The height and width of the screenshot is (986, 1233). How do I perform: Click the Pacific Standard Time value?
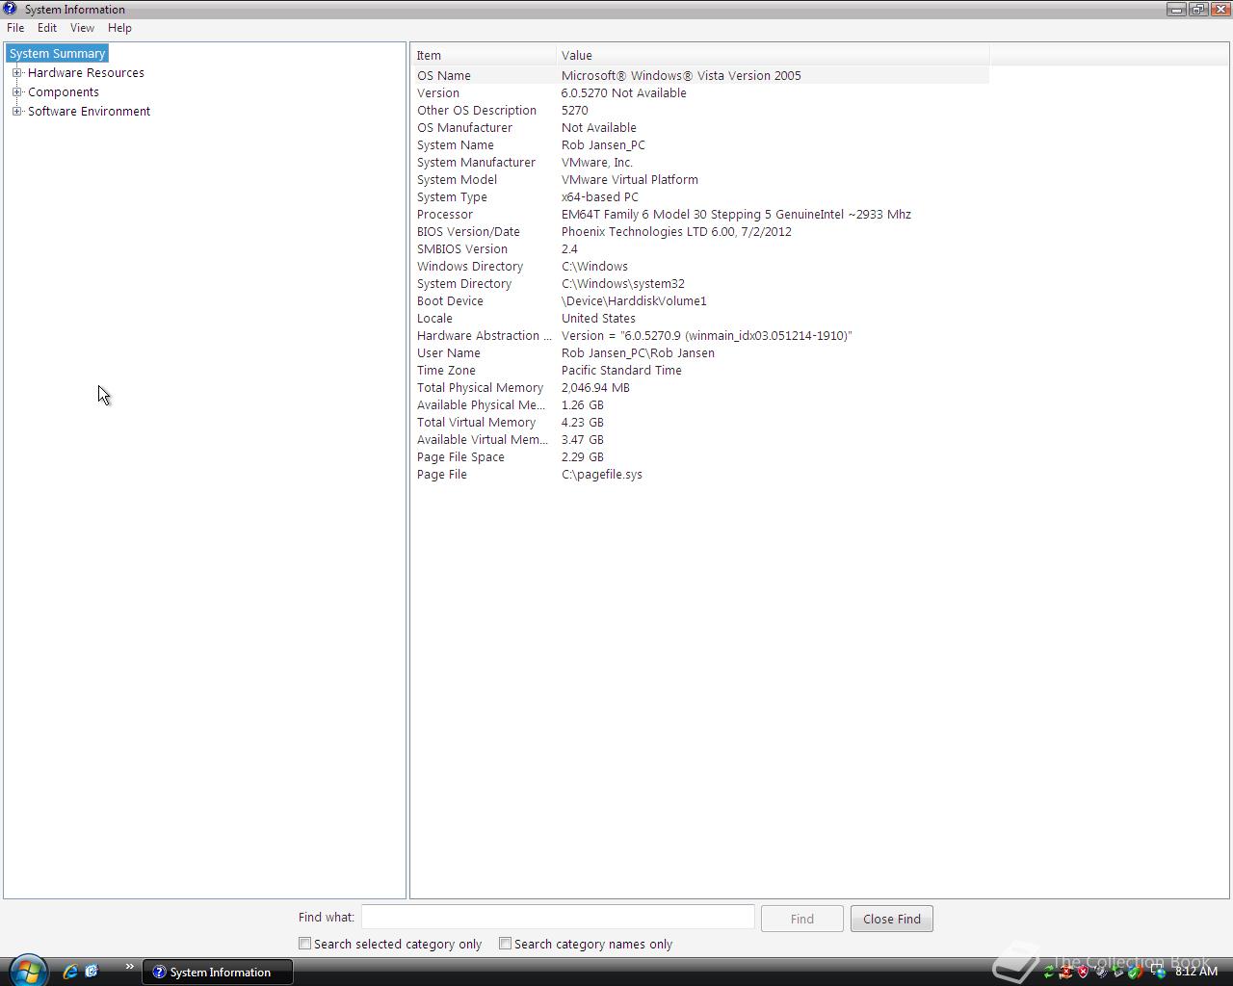pos(621,371)
